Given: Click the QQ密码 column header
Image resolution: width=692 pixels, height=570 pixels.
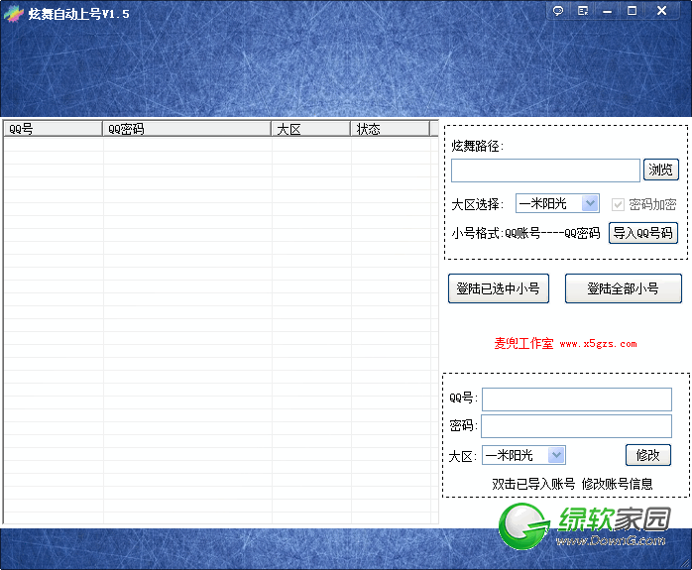Looking at the screenshot, I should [186, 129].
